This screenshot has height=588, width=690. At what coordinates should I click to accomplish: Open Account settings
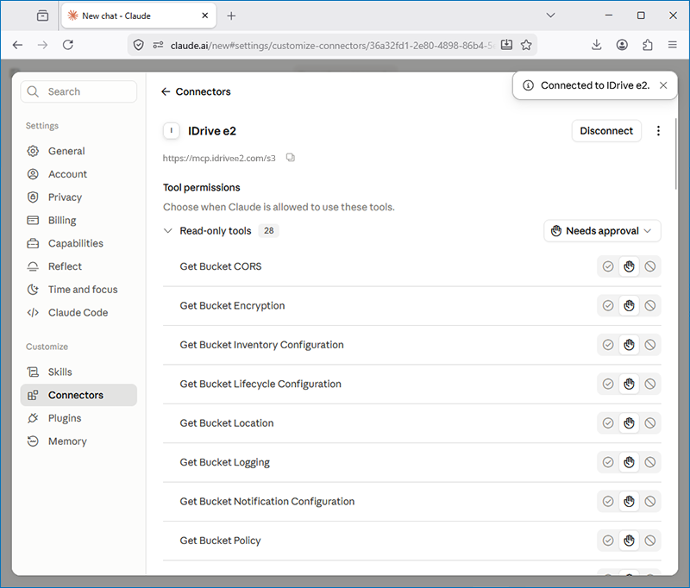coord(78,174)
